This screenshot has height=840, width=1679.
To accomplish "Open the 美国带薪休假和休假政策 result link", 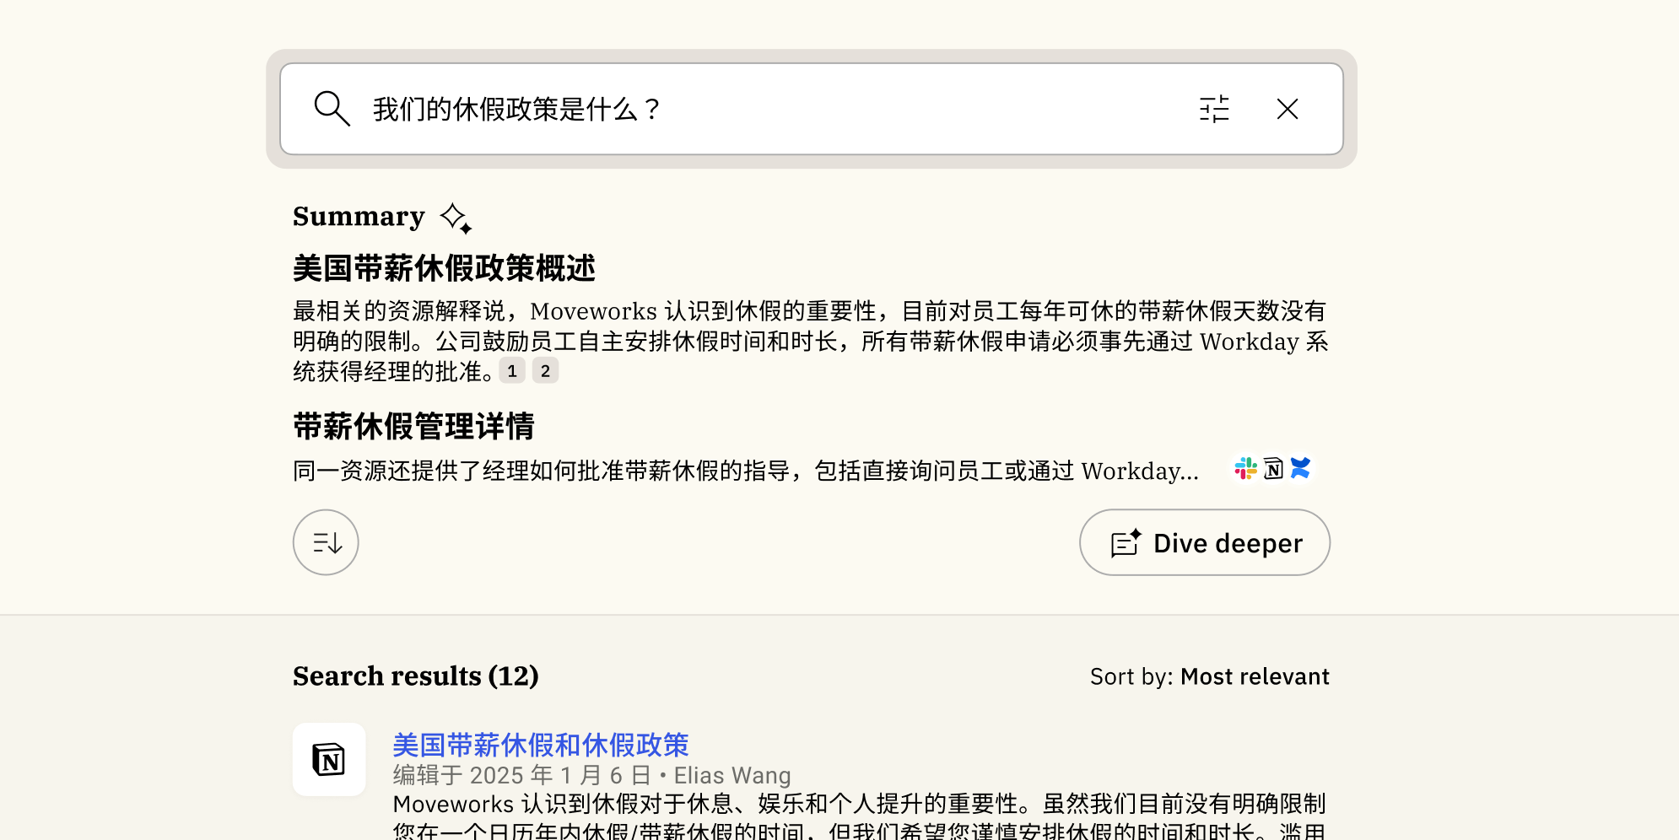I will tap(541, 745).
